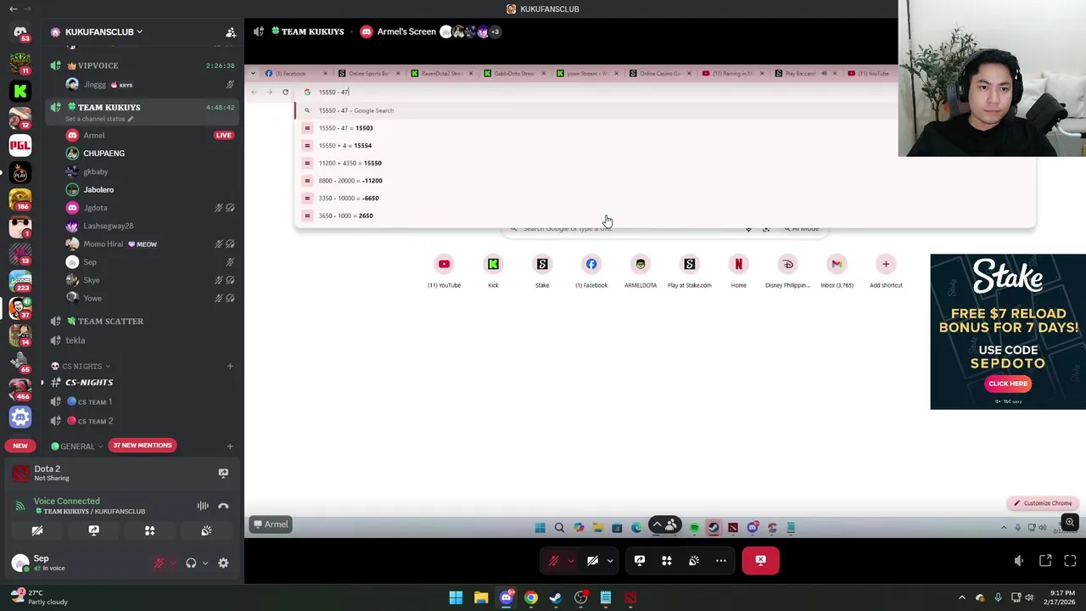The width and height of the screenshot is (1086, 611).
Task: Click the +3 viewers avatar badge
Action: point(495,31)
